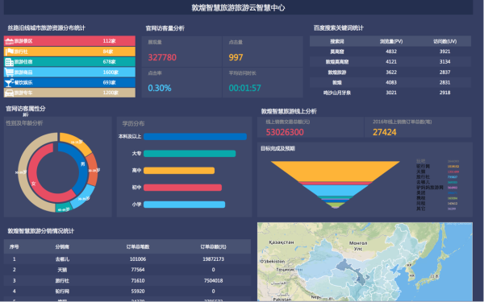Image resolution: width=484 pixels, height=302 pixels.
Task: Click order count 55920 in distributor table
Action: [x=138, y=292]
